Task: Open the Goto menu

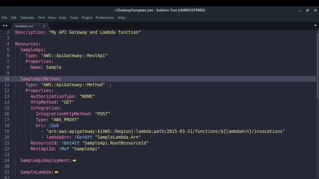Action: (x=63, y=18)
